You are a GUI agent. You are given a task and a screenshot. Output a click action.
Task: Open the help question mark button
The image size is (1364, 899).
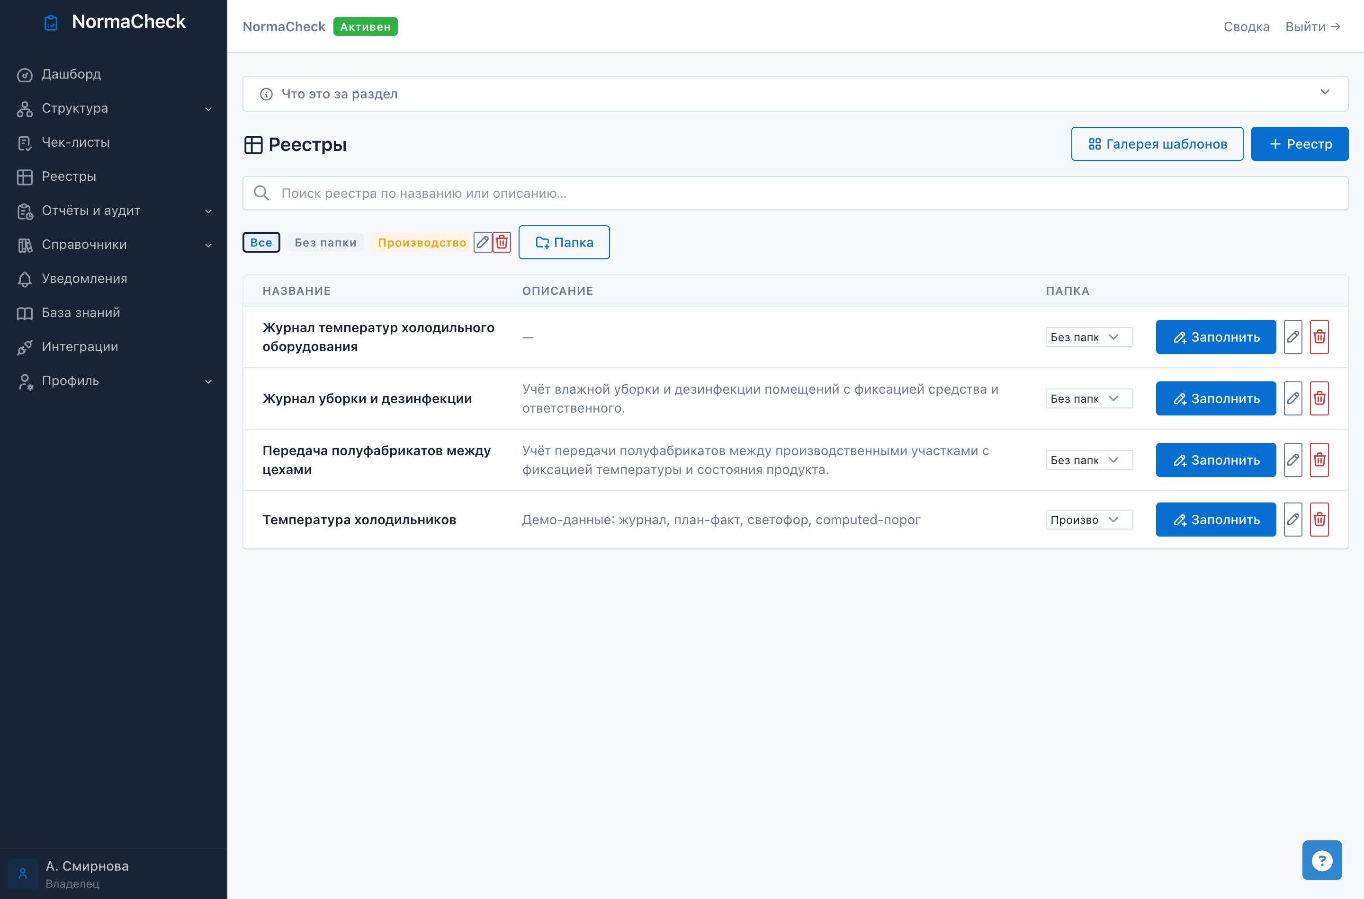tap(1321, 860)
